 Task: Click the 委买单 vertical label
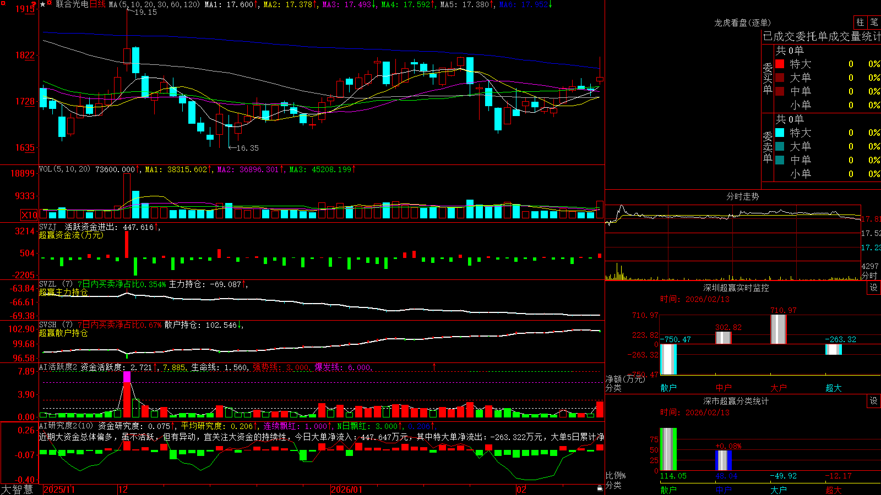tap(768, 78)
